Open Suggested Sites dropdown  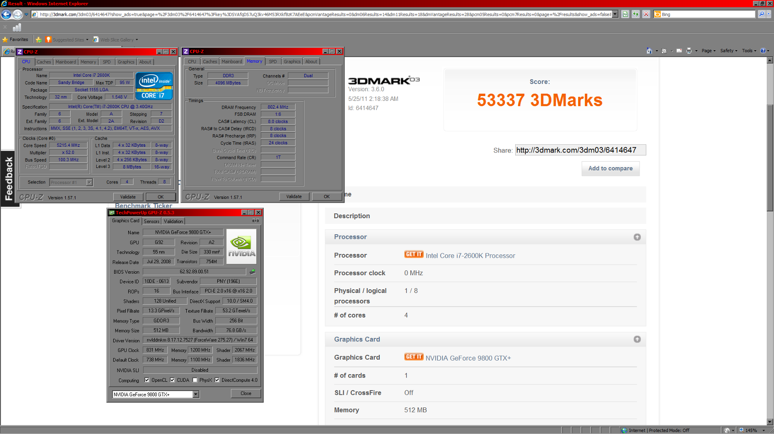click(x=67, y=40)
